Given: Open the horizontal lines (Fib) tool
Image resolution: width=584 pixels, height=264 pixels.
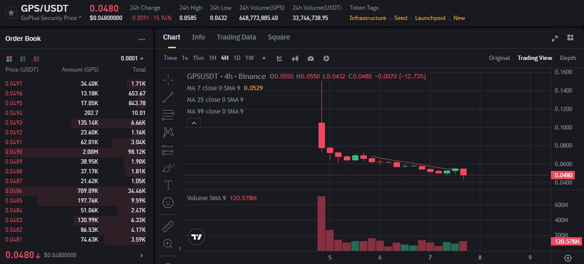Looking at the screenshot, I should (169, 114).
